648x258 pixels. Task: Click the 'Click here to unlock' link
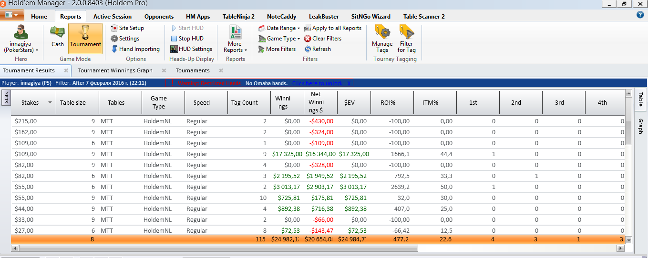click(x=317, y=83)
